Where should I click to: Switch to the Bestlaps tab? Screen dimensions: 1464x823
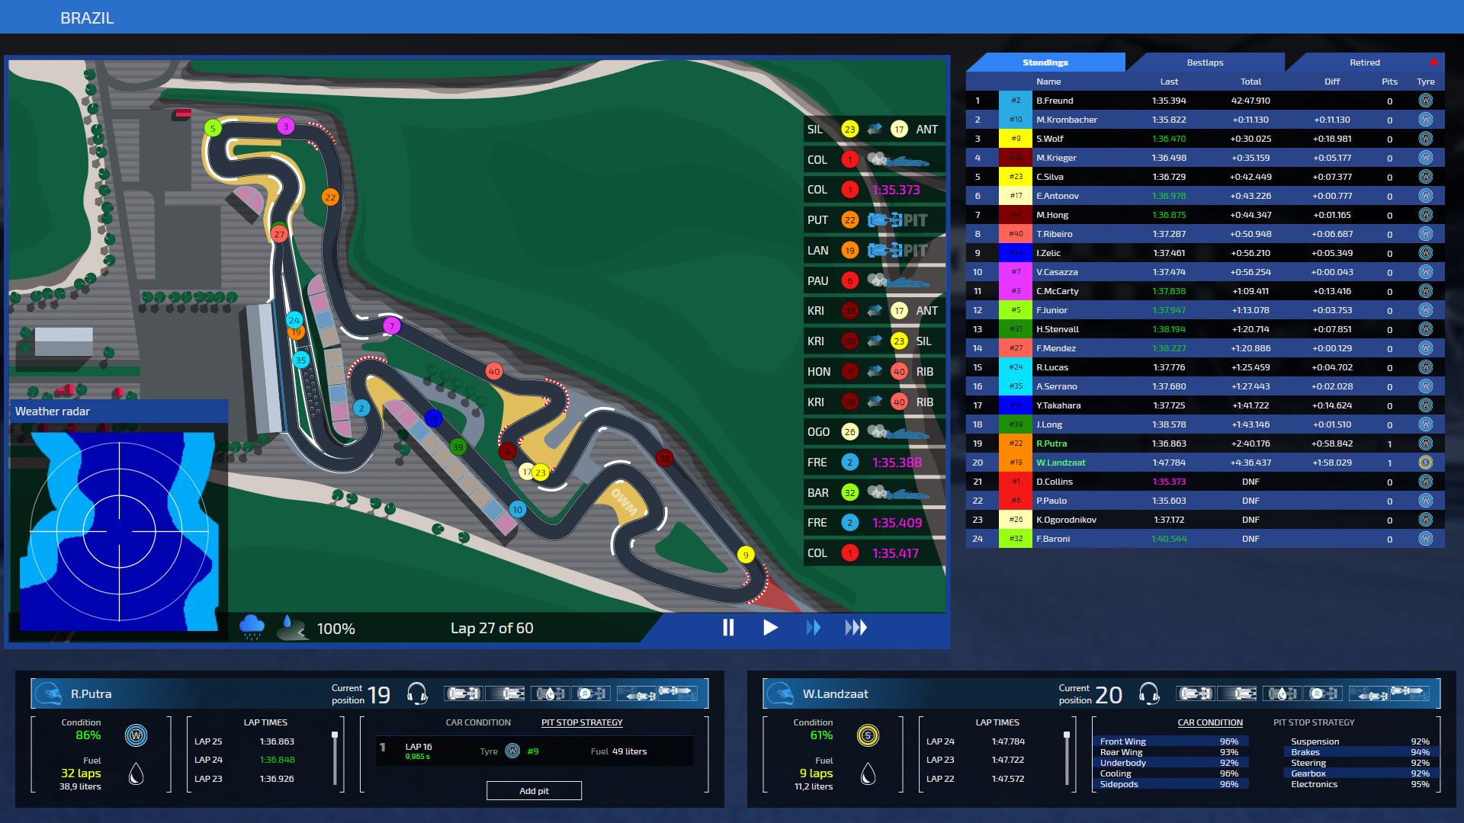[x=1205, y=62]
